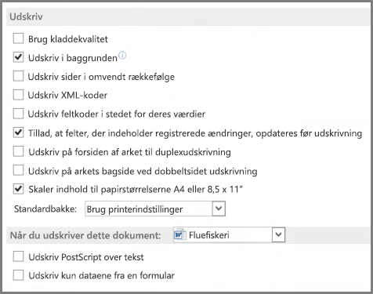The image size is (373, 294).
Task: Enable Udskriv PostScript over tekst
Action: [18, 256]
